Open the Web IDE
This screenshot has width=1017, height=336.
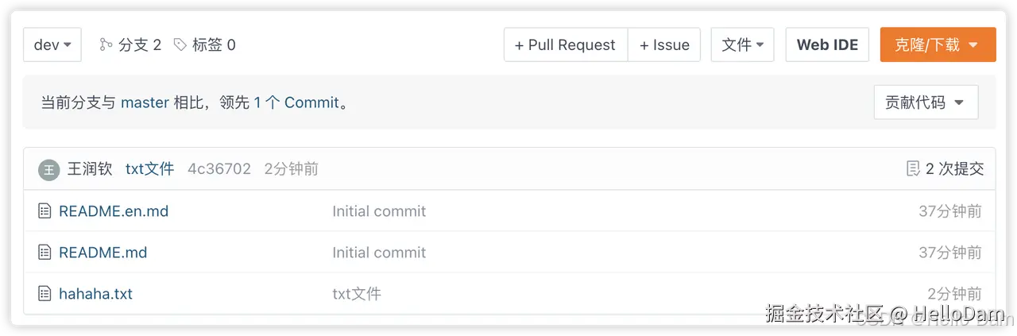827,44
